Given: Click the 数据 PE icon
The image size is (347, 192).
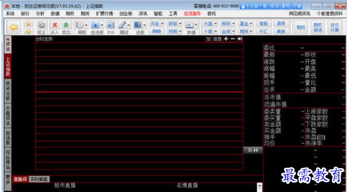Looking at the screenshot, I should tap(189, 25).
